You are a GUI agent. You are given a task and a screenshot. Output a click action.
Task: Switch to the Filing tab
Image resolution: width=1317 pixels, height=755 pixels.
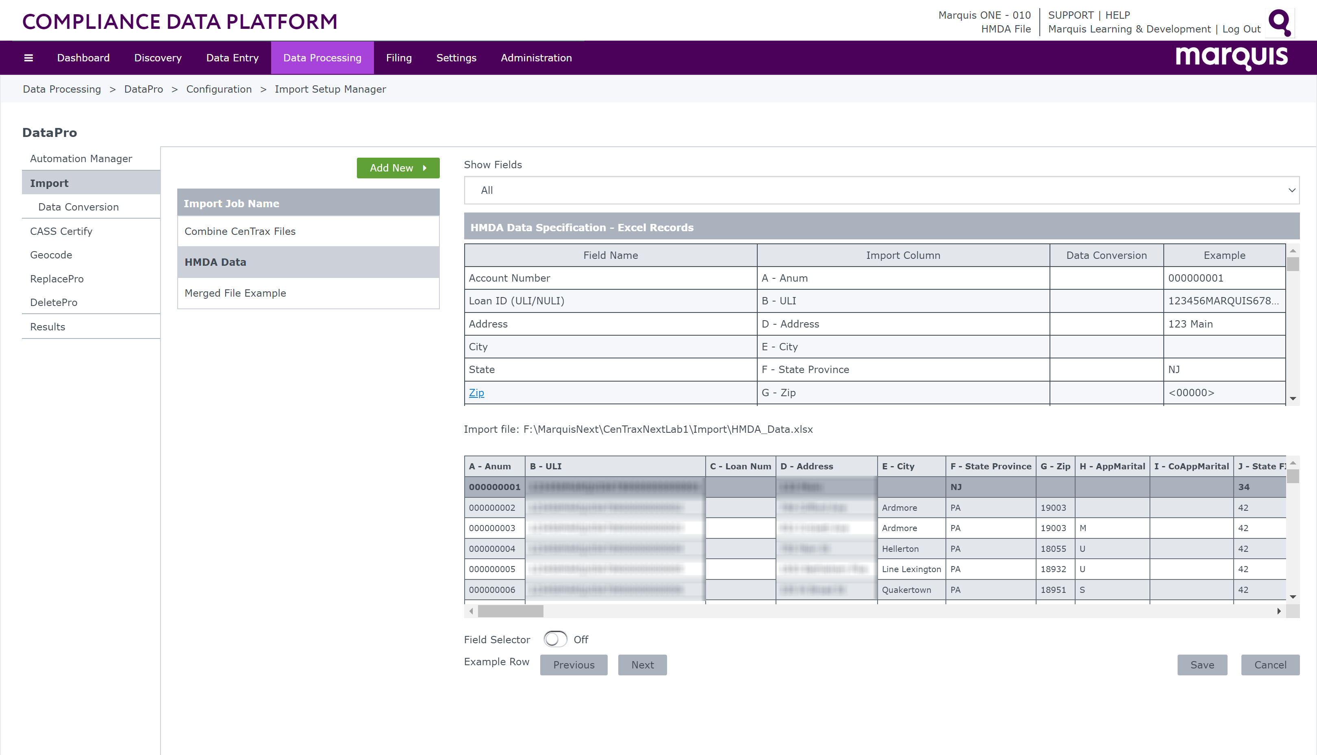(x=398, y=58)
